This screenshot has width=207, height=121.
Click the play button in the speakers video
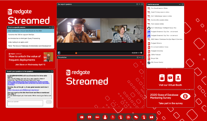click(59, 53)
